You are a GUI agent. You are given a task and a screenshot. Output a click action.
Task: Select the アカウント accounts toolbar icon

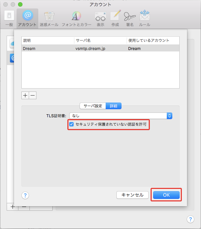tap(27, 18)
